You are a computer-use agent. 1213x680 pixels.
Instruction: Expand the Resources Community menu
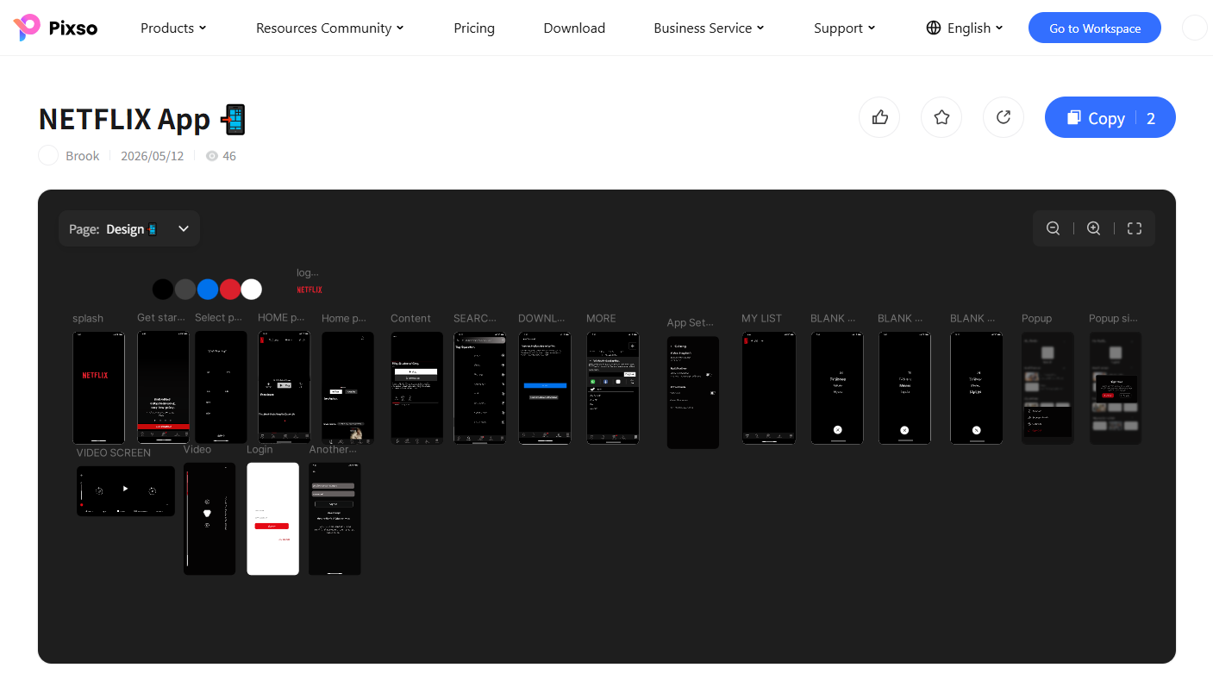click(x=330, y=28)
